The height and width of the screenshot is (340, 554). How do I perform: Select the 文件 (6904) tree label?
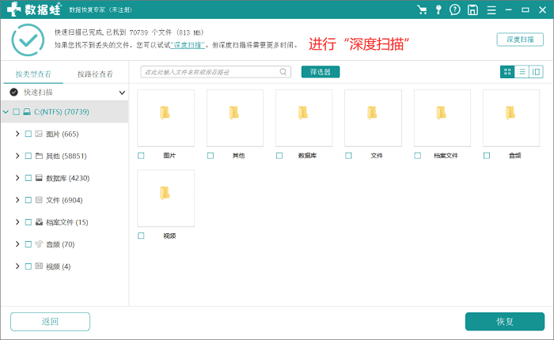[x=64, y=200]
